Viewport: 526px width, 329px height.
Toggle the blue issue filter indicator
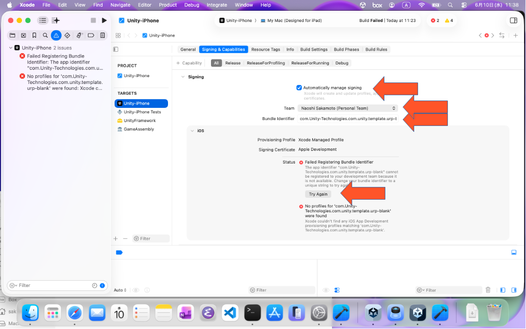[x=102, y=286]
